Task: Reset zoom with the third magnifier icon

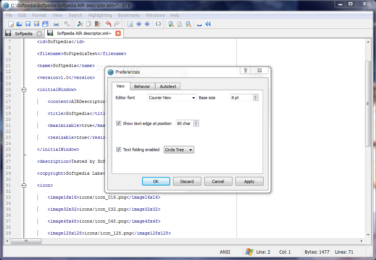Action: [x=189, y=24]
